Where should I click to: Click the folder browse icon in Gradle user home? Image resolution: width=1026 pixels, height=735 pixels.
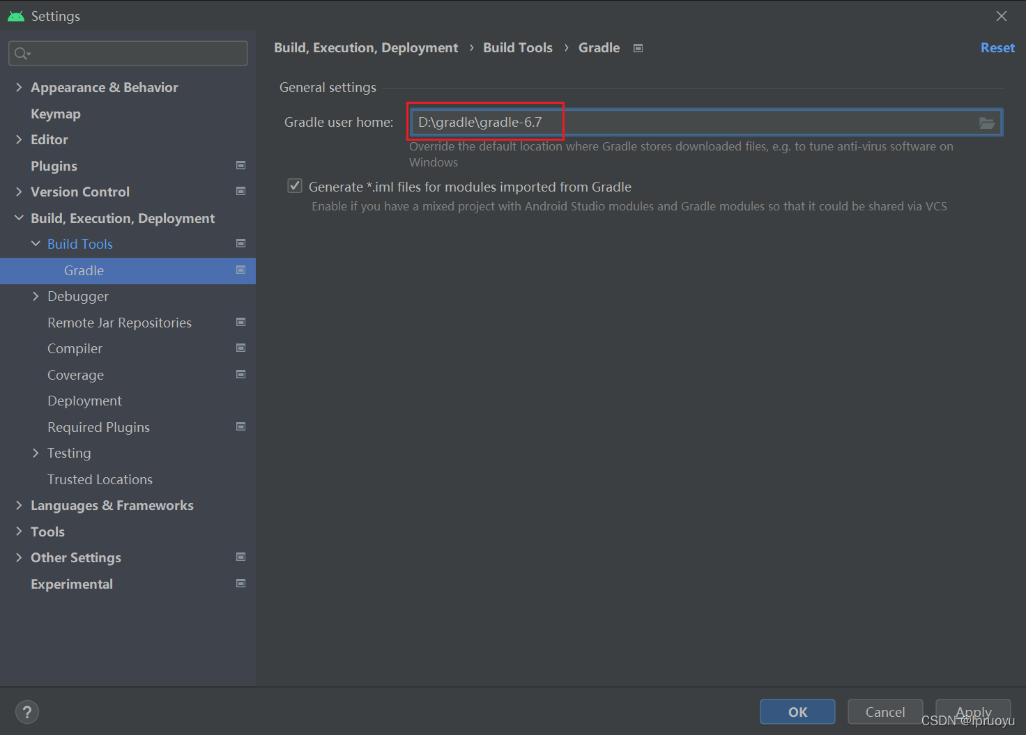coord(986,123)
